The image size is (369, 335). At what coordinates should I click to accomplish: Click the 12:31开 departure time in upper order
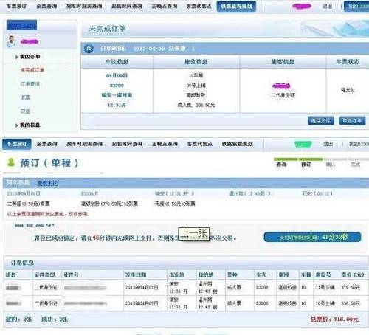tap(117, 105)
